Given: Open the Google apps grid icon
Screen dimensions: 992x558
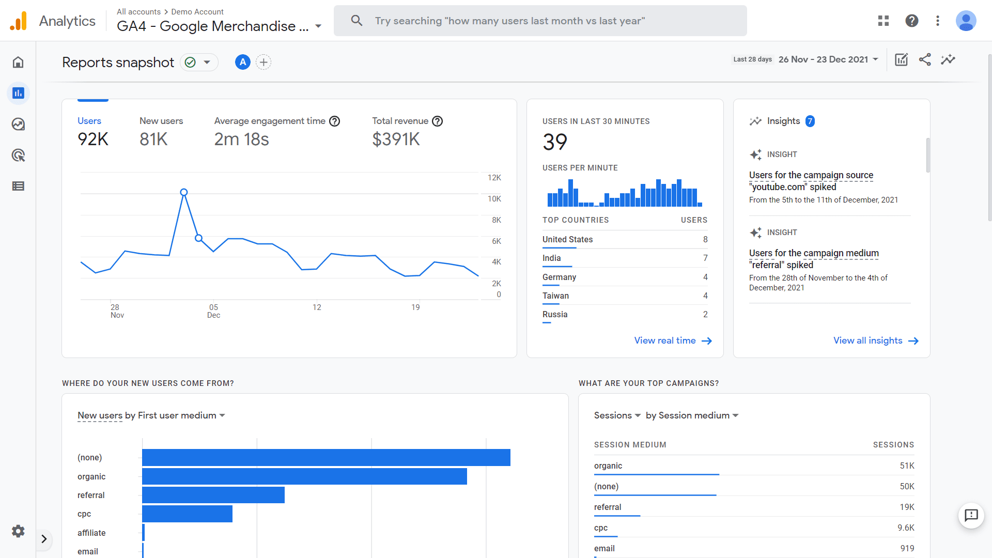Looking at the screenshot, I should [884, 21].
